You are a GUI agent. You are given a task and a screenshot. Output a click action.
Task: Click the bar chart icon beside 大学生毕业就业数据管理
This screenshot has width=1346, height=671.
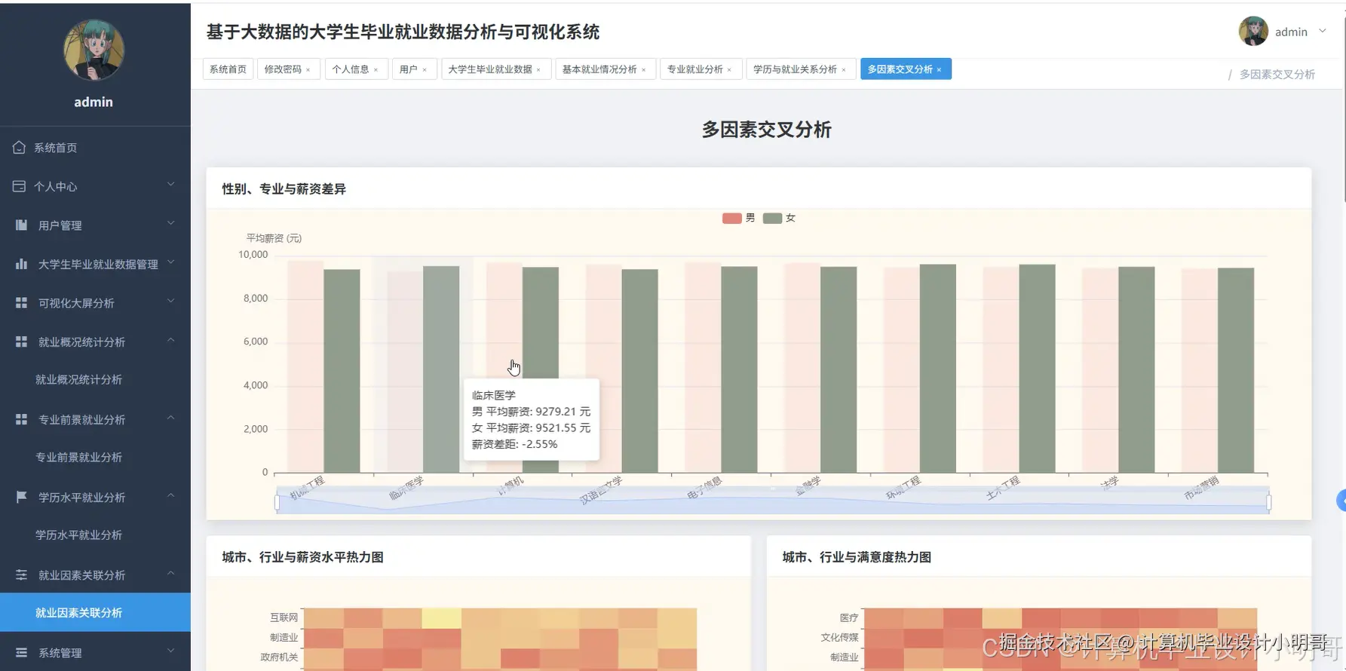point(21,264)
